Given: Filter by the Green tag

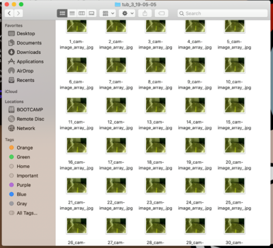Looking at the screenshot, I should click(x=20, y=157).
